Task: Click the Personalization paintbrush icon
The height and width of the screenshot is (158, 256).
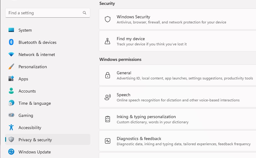Action: point(11,67)
